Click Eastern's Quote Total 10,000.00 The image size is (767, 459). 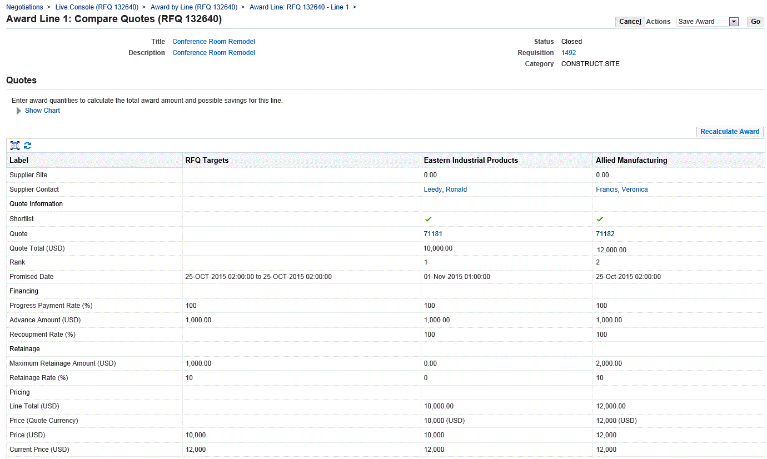click(x=438, y=248)
